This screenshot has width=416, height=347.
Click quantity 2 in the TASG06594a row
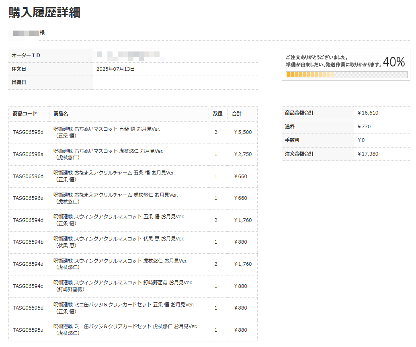[216, 264]
